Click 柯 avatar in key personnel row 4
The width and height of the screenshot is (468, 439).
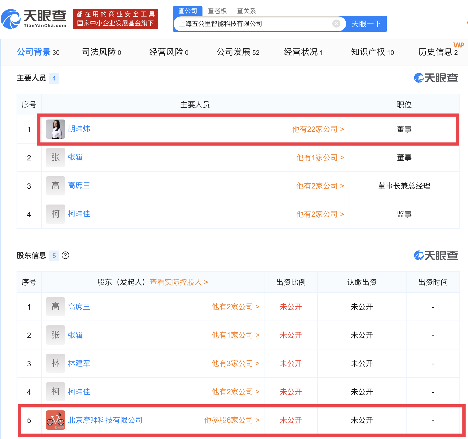click(56, 214)
